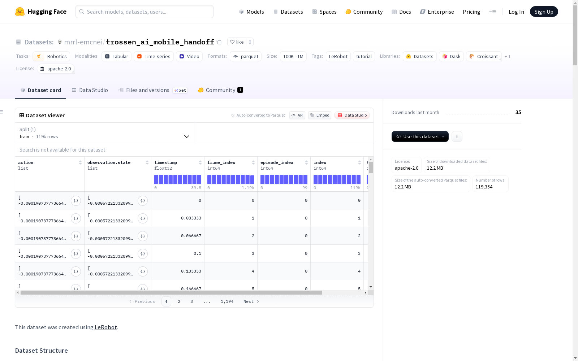Jump to page 1,194 of the dataset
Screen dimensions: 578x361
pyautogui.click(x=227, y=301)
